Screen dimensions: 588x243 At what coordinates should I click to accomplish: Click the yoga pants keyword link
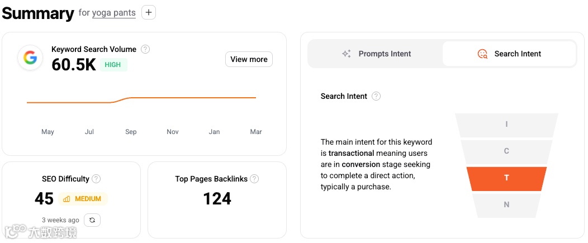[x=114, y=12]
